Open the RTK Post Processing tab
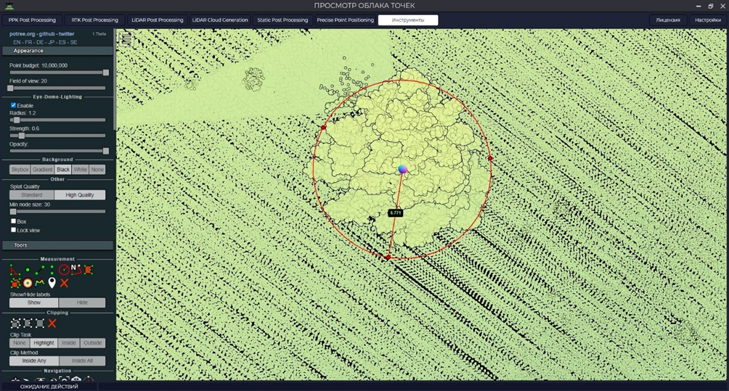Screen dimensions: 729x391 point(95,20)
